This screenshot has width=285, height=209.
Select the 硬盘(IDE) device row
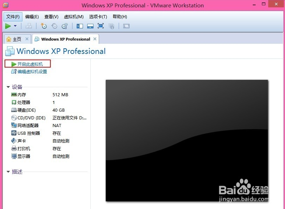[49, 110]
